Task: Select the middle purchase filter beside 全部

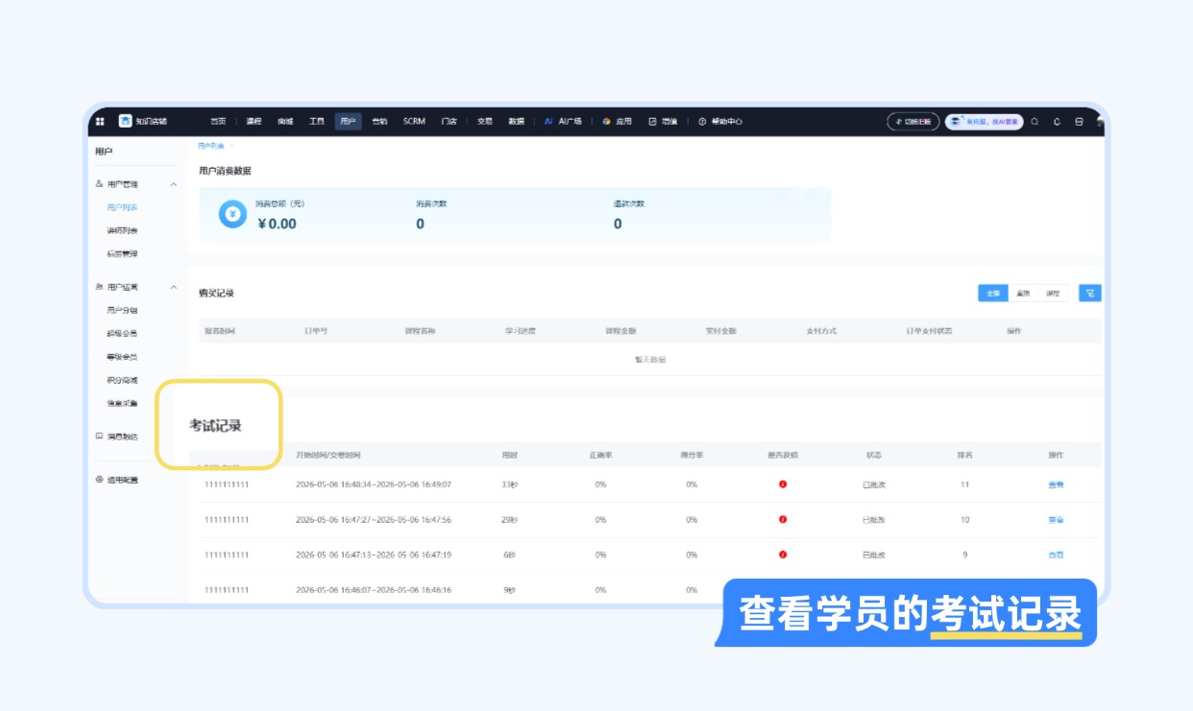Action: coord(1023,293)
